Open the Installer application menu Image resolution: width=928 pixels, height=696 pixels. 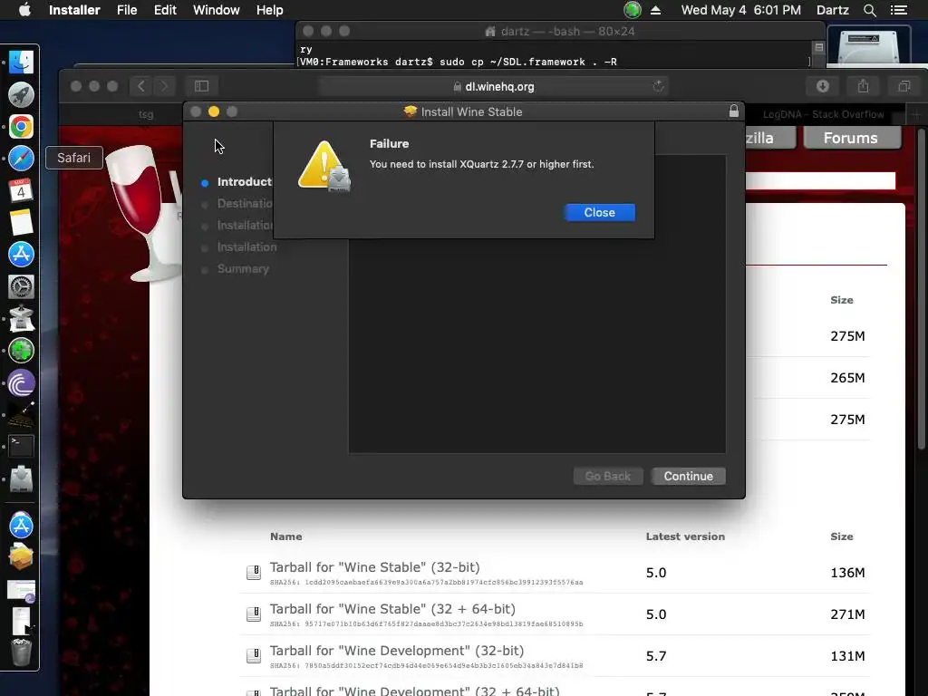pyautogui.click(x=74, y=10)
